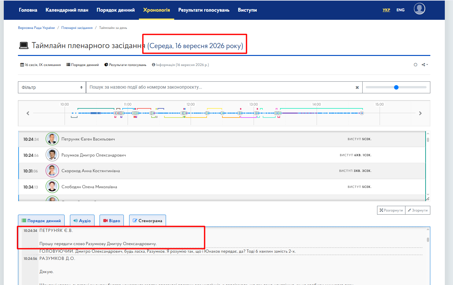Open the user profile avatar icon
The width and height of the screenshot is (453, 285).
[x=419, y=9]
